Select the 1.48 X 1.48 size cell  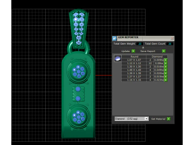[134, 70]
